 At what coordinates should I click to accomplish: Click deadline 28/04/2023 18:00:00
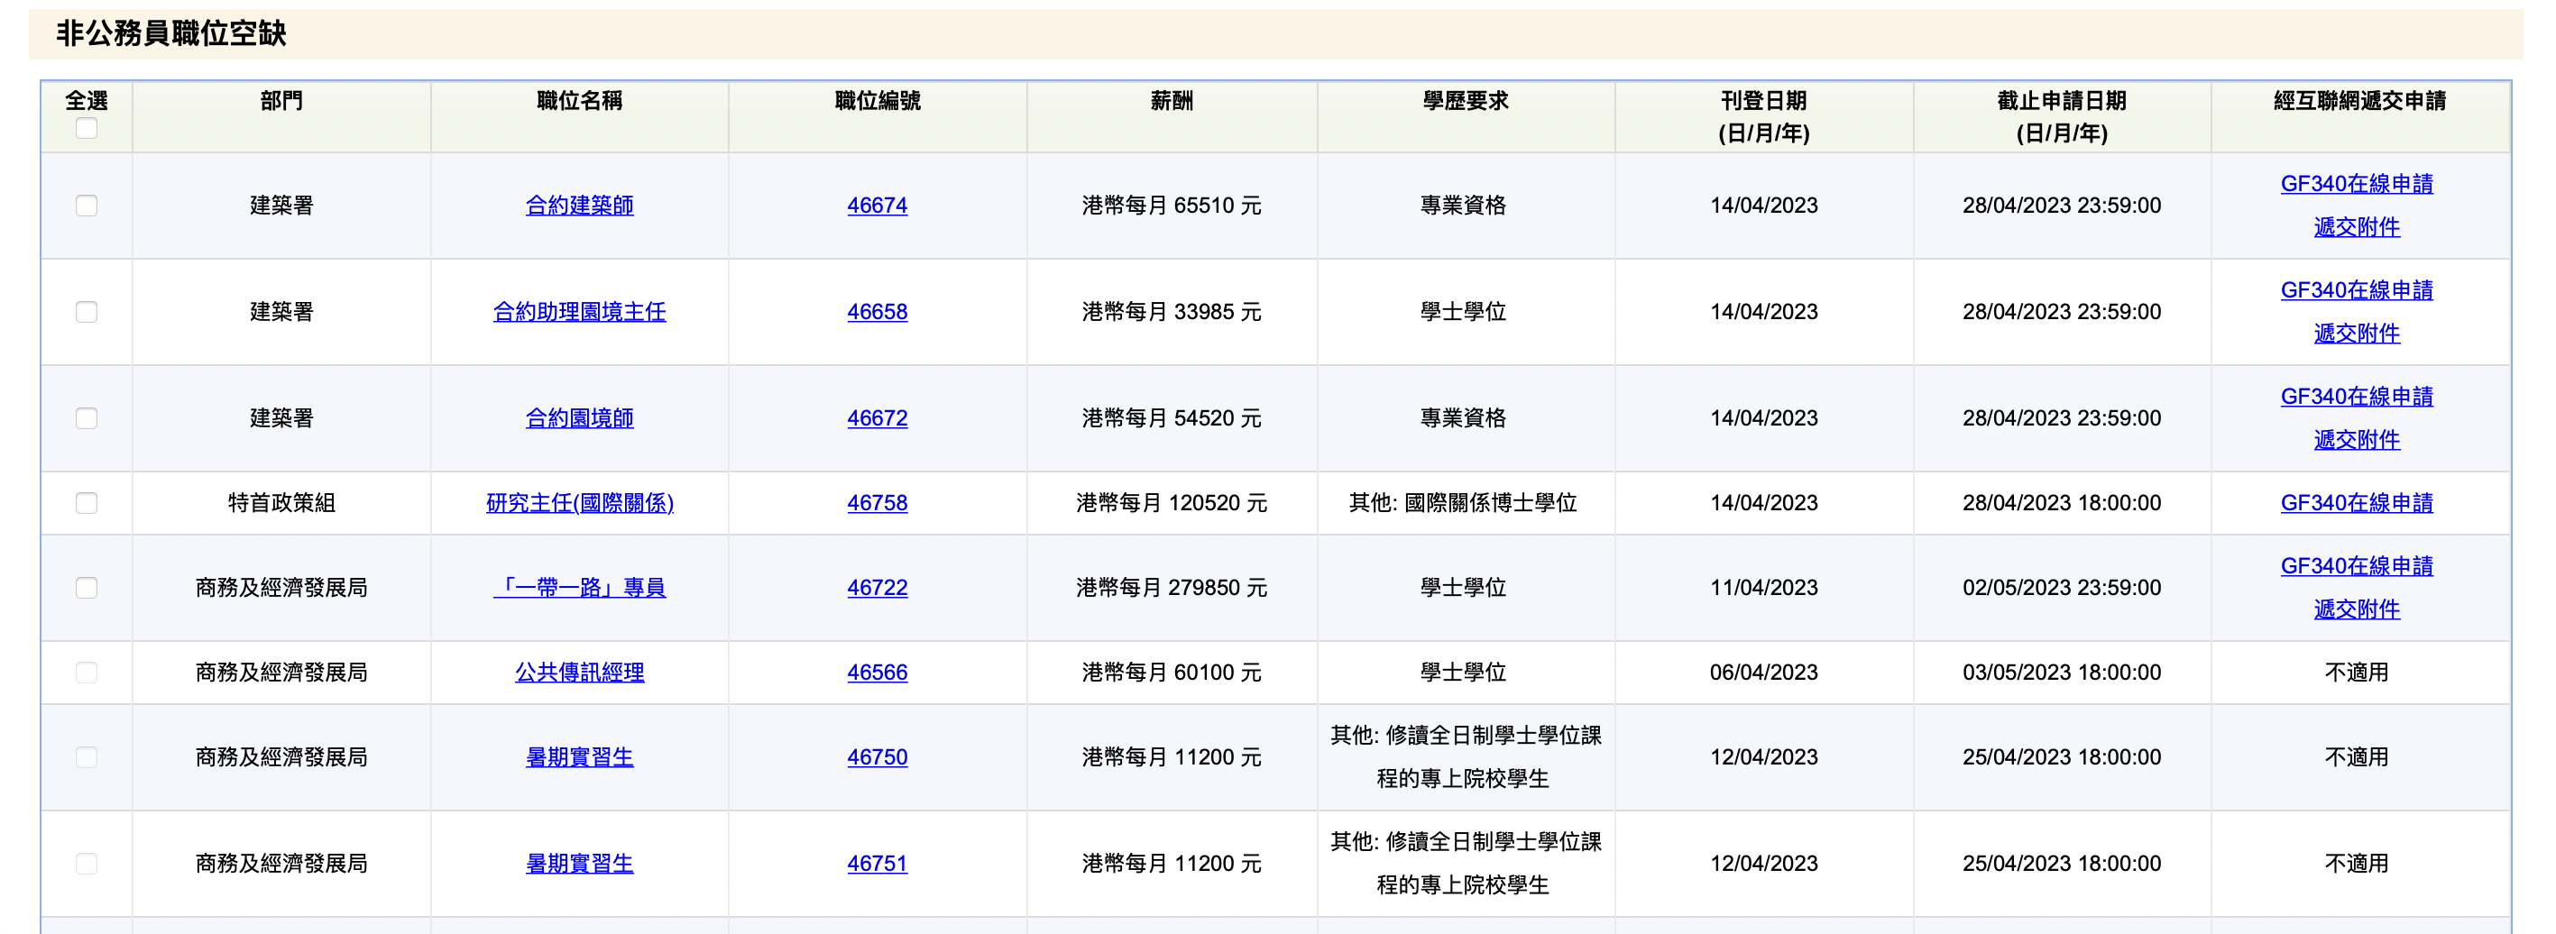pos(2061,503)
